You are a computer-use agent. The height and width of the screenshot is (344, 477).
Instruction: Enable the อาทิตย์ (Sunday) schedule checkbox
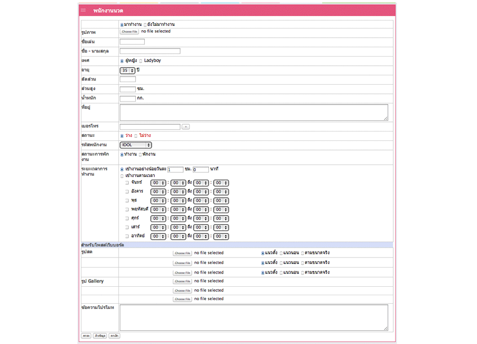point(127,236)
